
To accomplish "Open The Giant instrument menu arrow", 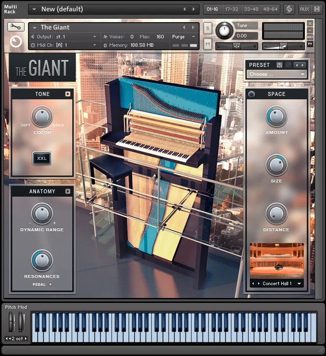I will coord(34,28).
